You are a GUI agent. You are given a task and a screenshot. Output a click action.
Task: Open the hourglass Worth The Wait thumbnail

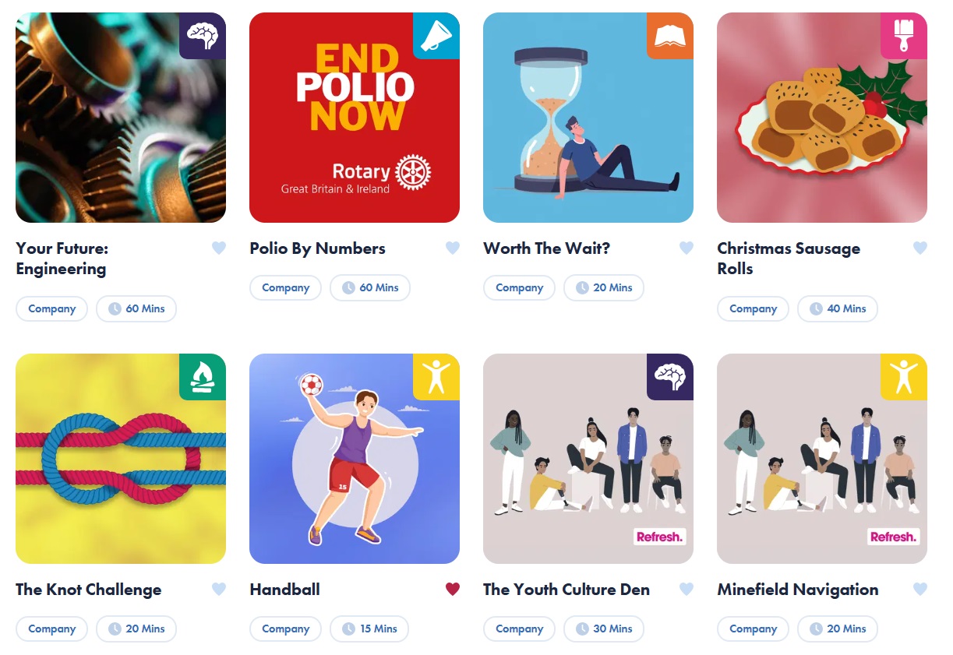588,118
